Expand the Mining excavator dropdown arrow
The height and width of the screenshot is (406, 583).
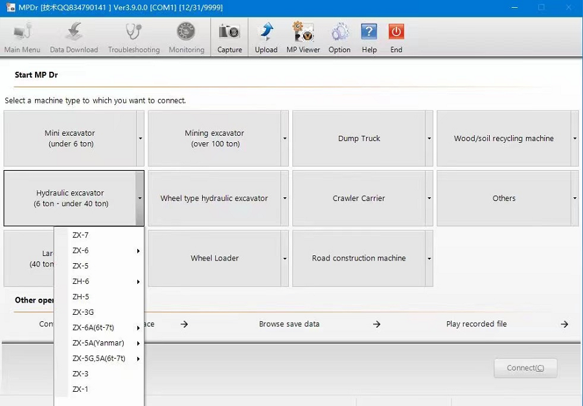[285, 138]
